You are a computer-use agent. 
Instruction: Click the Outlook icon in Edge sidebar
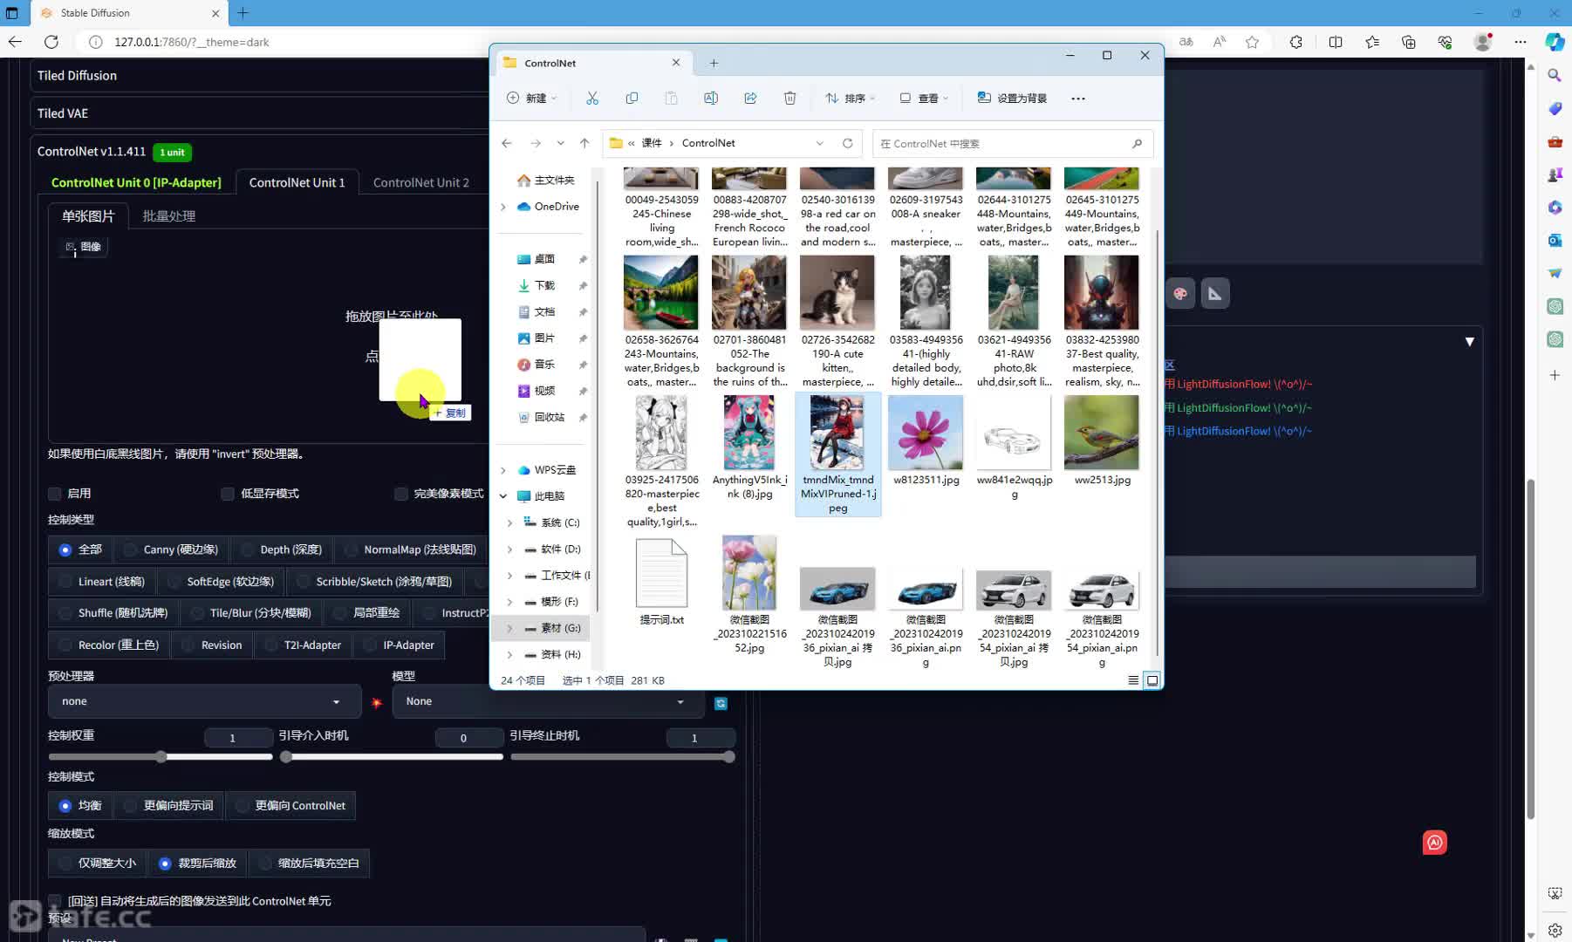tap(1555, 240)
